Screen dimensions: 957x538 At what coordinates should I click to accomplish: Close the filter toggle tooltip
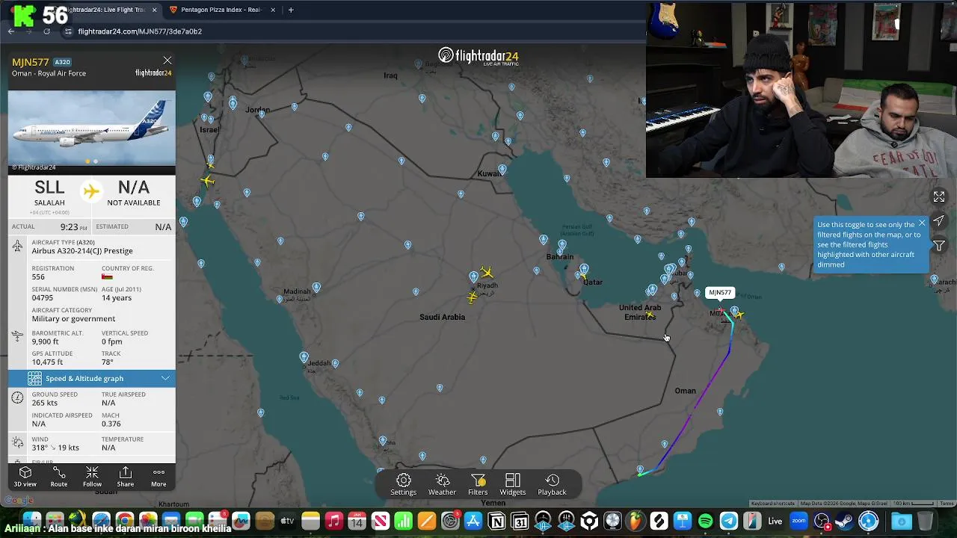tap(921, 223)
